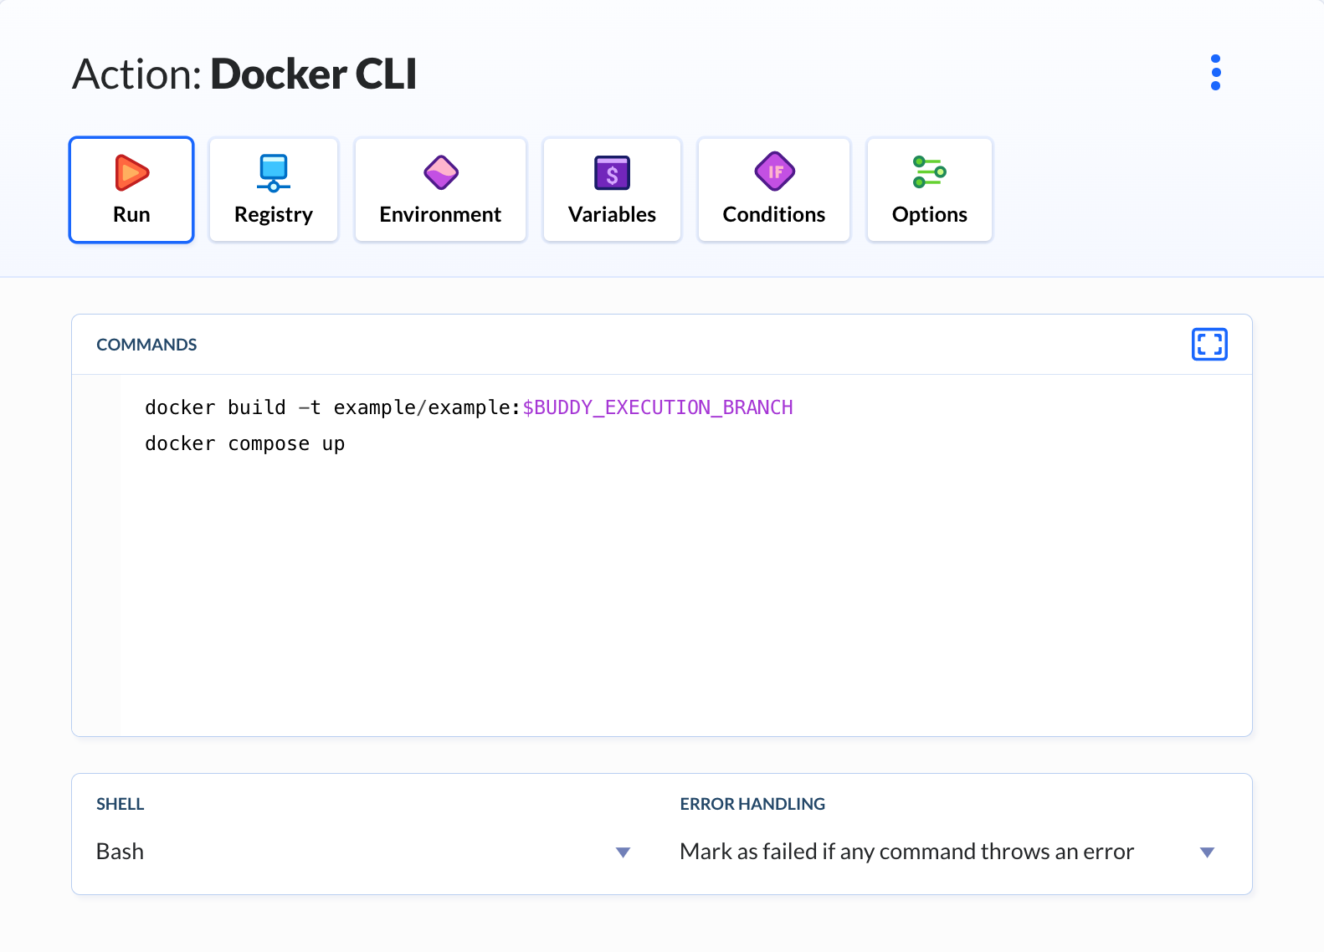Click the 'docker compose up' line
The width and height of the screenshot is (1324, 952).
[x=244, y=443]
